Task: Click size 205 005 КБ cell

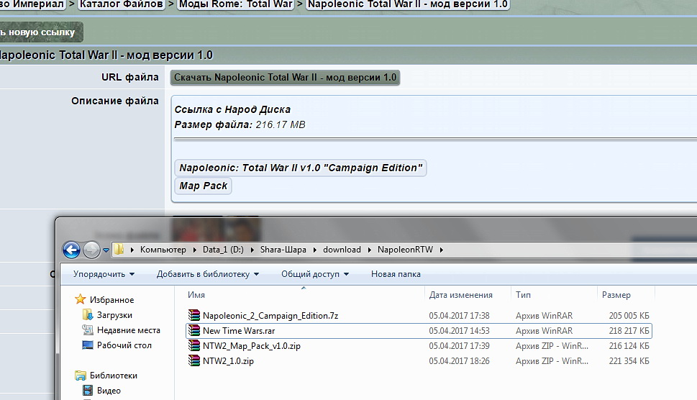Action: 629,316
